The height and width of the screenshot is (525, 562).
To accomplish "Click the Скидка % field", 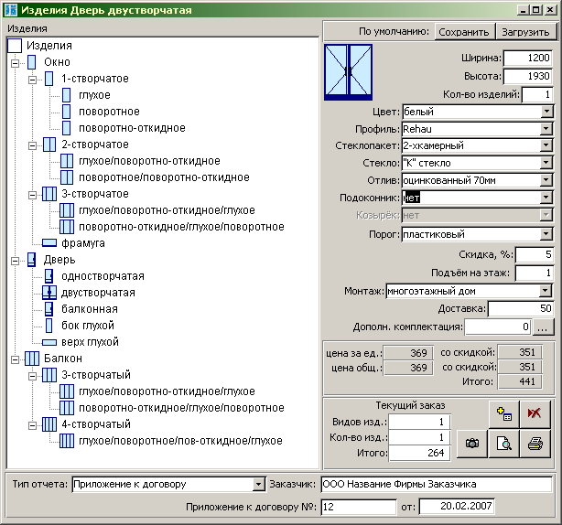I will click(534, 254).
